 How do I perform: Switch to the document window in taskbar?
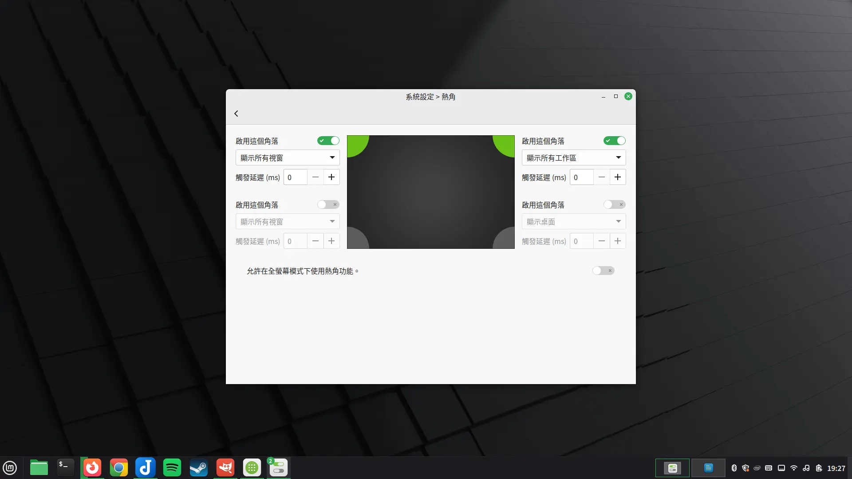[x=709, y=467]
